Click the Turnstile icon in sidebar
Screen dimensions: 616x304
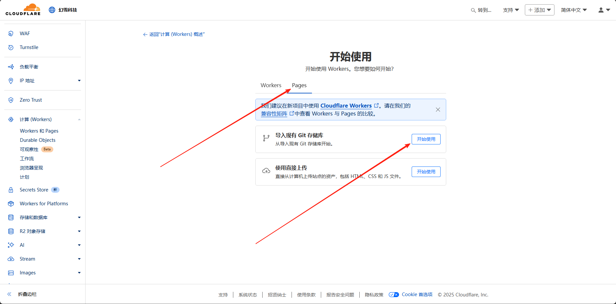pos(11,47)
